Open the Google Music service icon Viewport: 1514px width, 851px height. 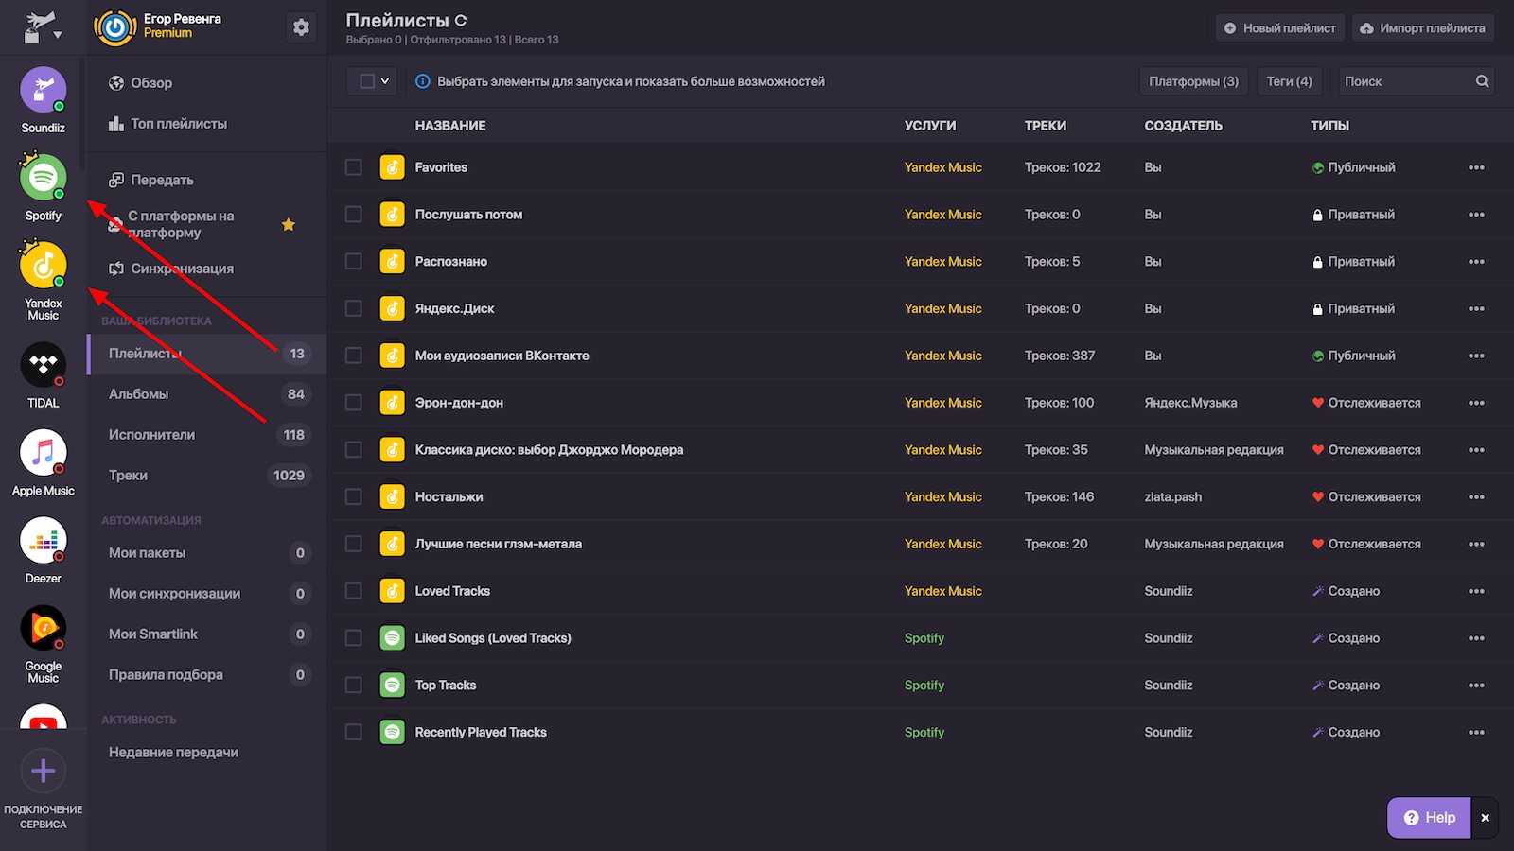pos(44,628)
